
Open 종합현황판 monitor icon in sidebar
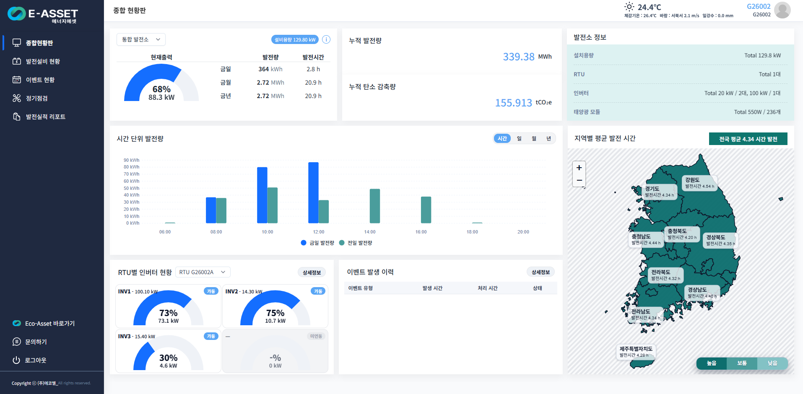pos(17,43)
